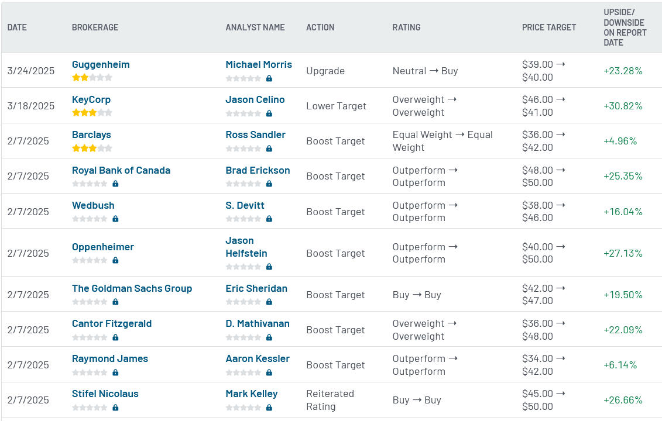
Task: Click the lock icon under Cantor Fitzgerald
Action: click(115, 337)
